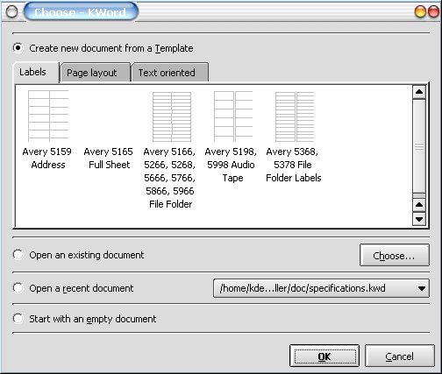
Task: Pick the Avery 5166 File Folder template icon
Action: click(x=172, y=116)
